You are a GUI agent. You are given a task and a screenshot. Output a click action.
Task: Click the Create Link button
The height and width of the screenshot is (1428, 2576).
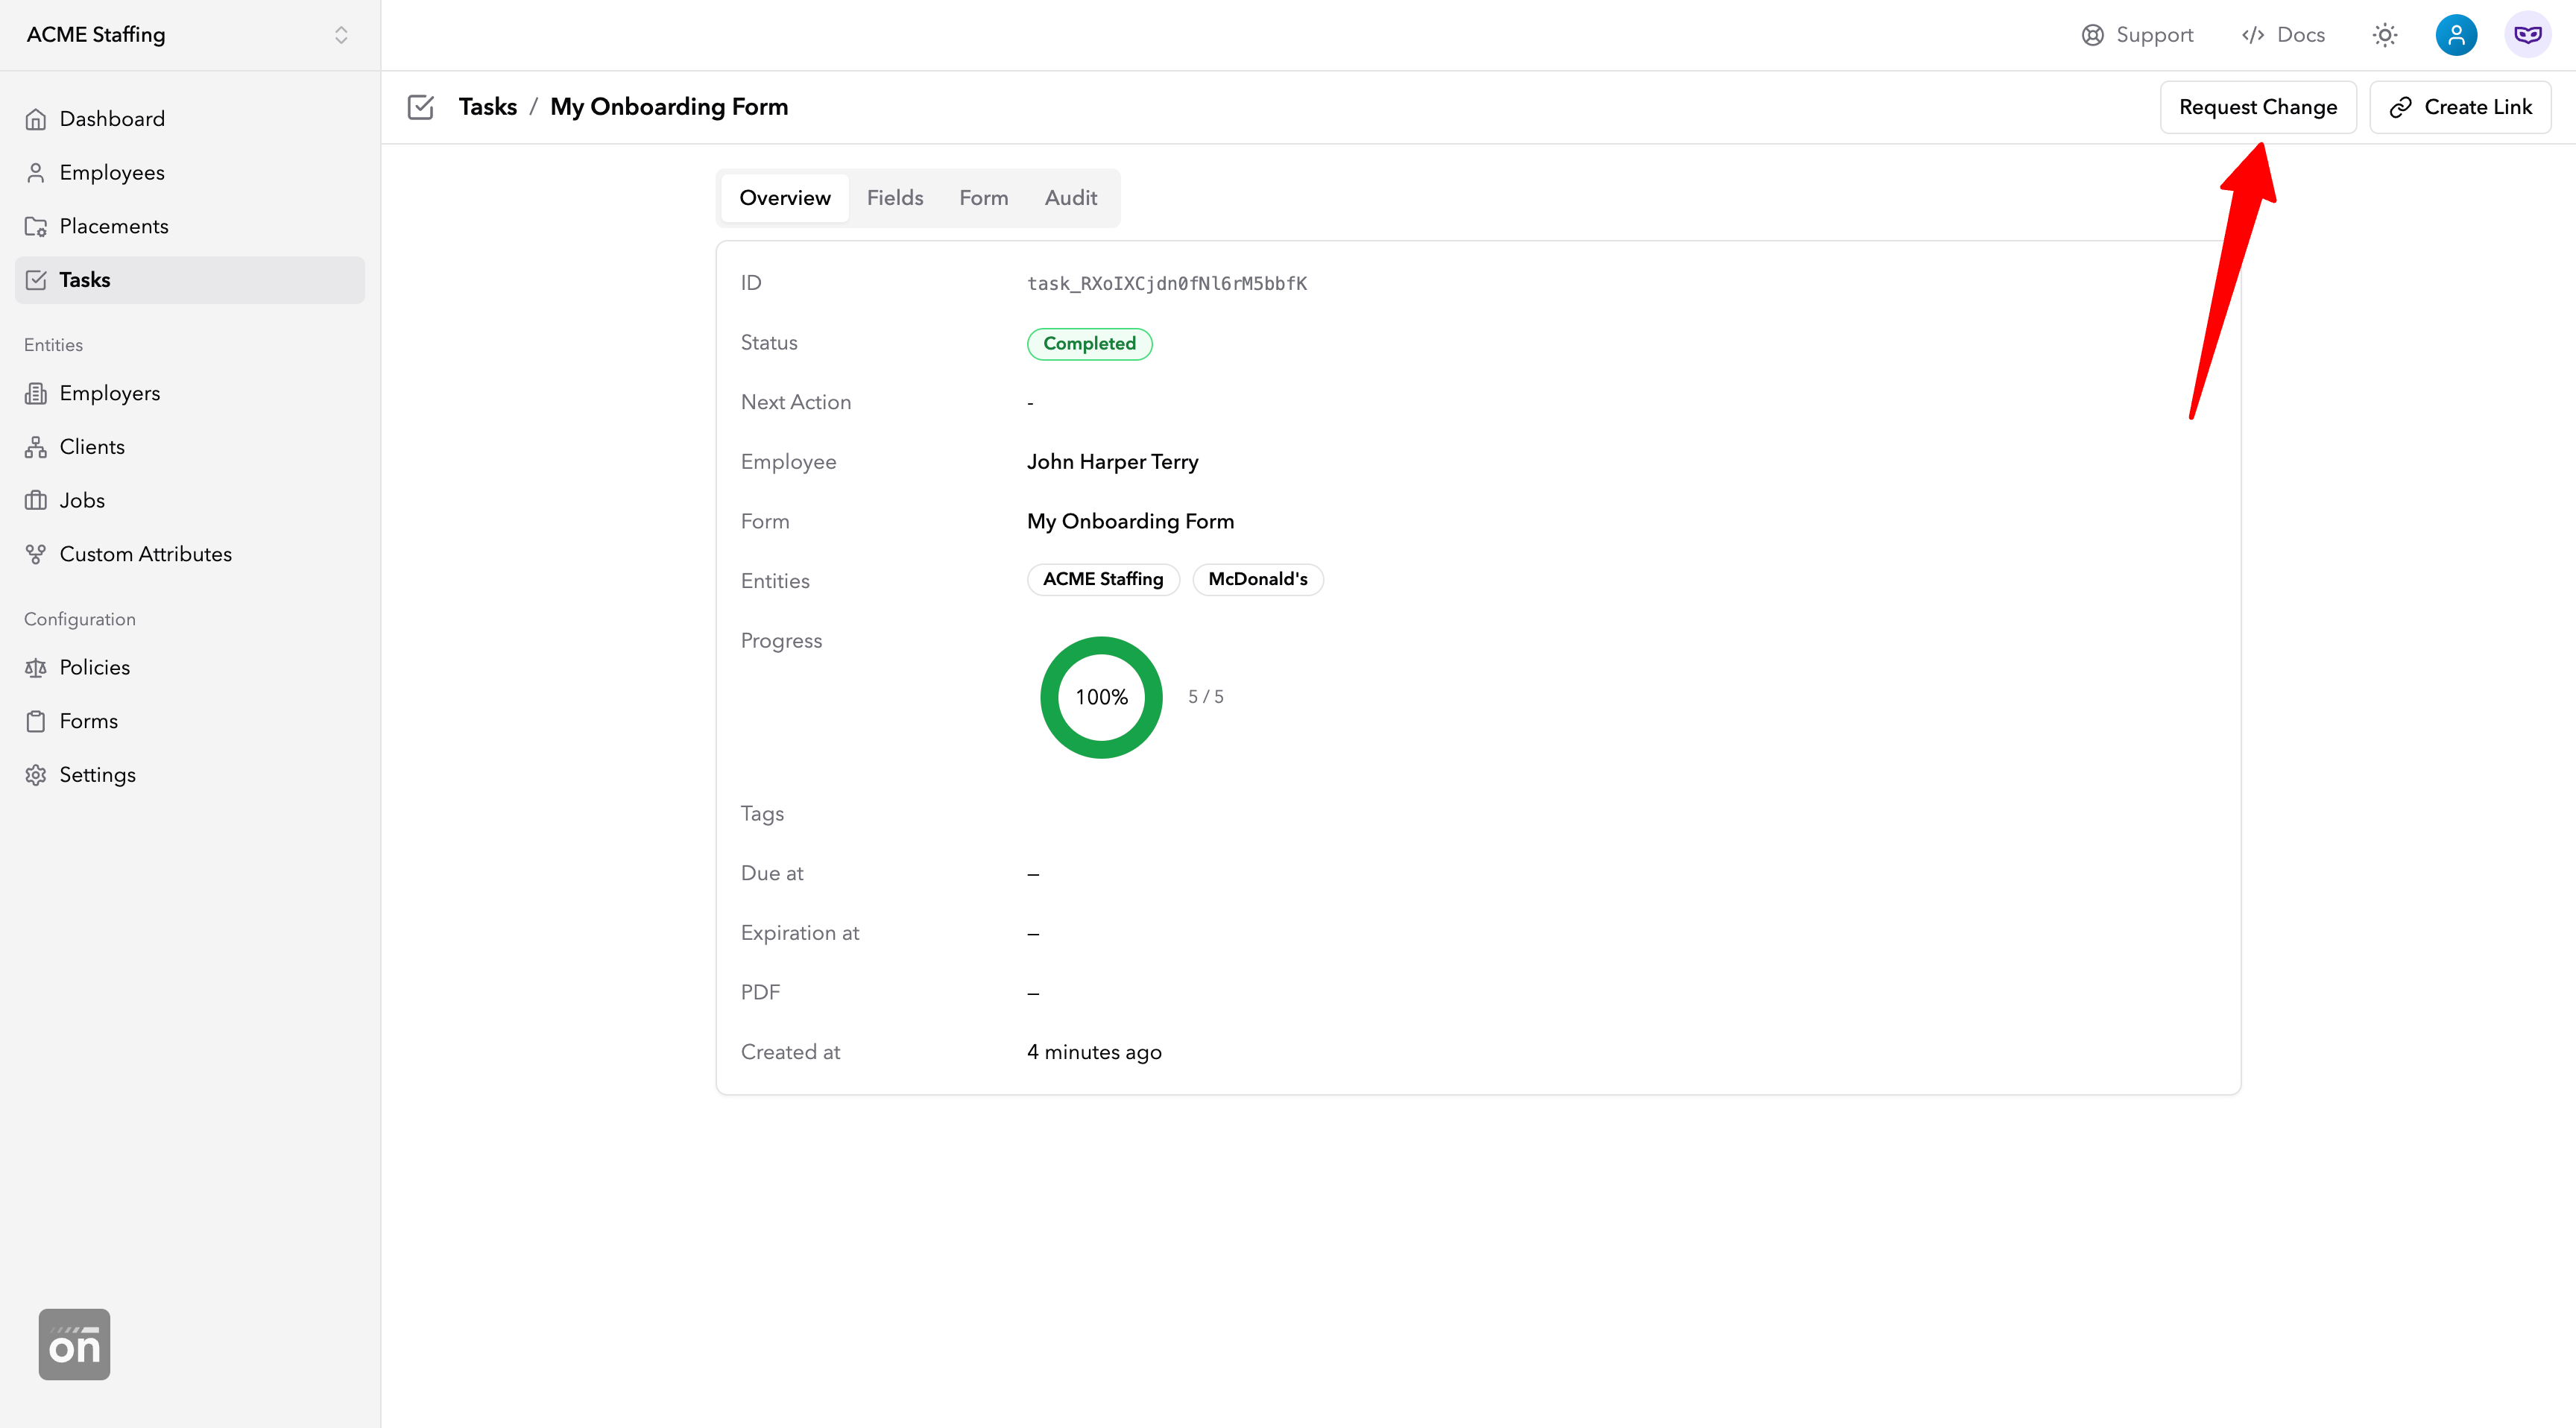point(2460,107)
